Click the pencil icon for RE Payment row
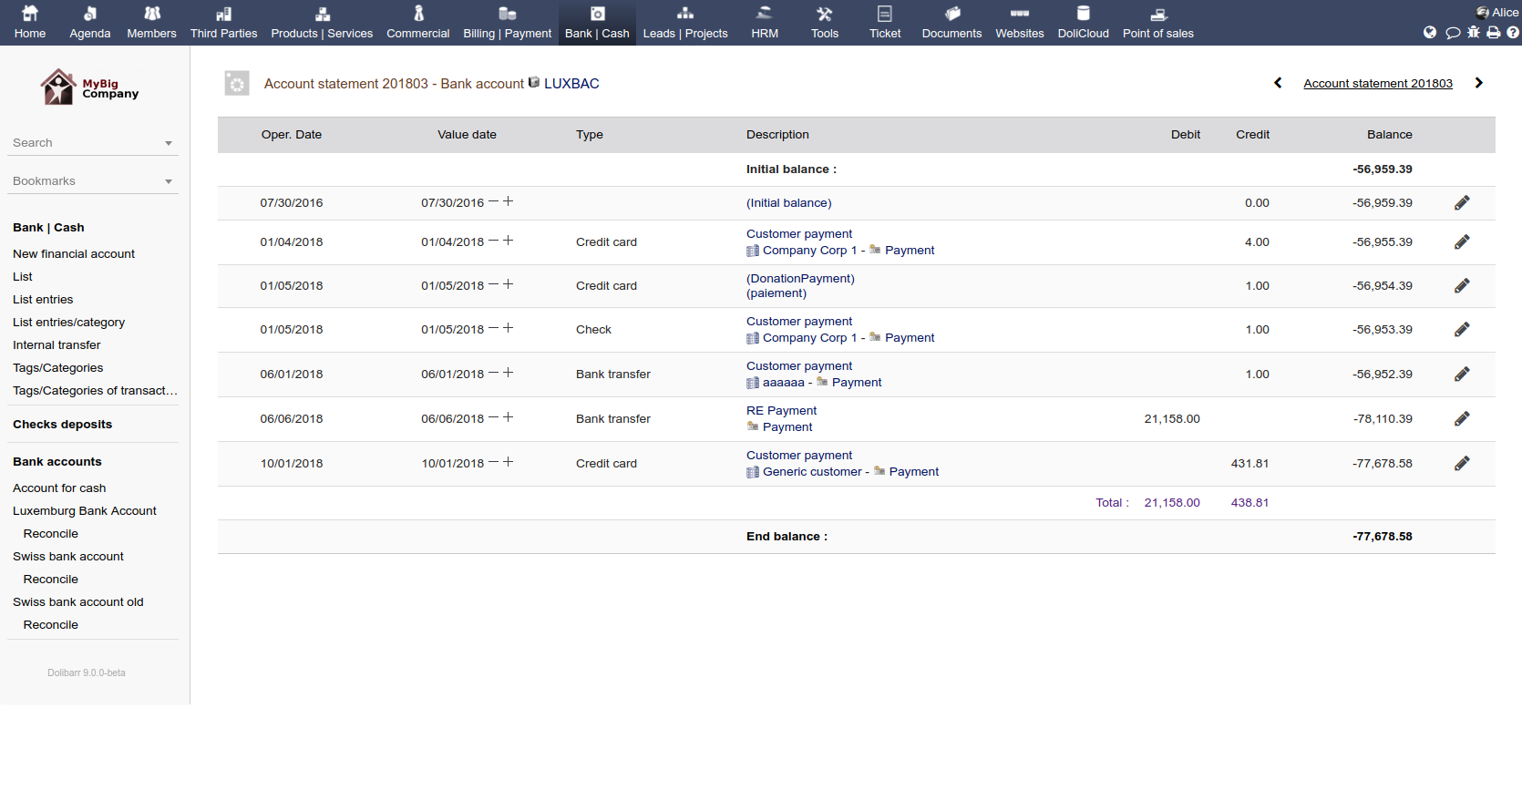Image resolution: width=1522 pixels, height=811 pixels. (x=1462, y=418)
